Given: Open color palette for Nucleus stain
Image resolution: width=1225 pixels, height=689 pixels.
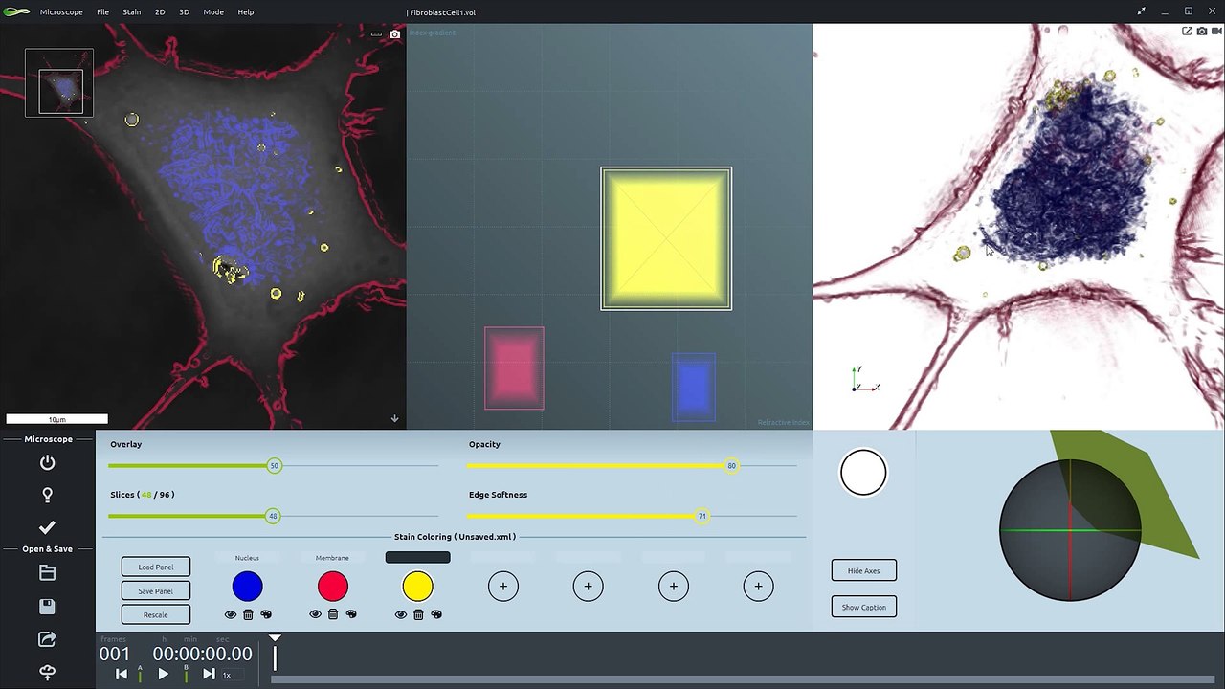Looking at the screenshot, I should pos(266,614).
